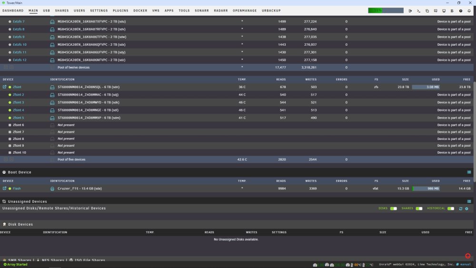Screen dimensions: 476x268
Task: Click 'No Unassigned Disks available.' text
Action: coord(236,239)
